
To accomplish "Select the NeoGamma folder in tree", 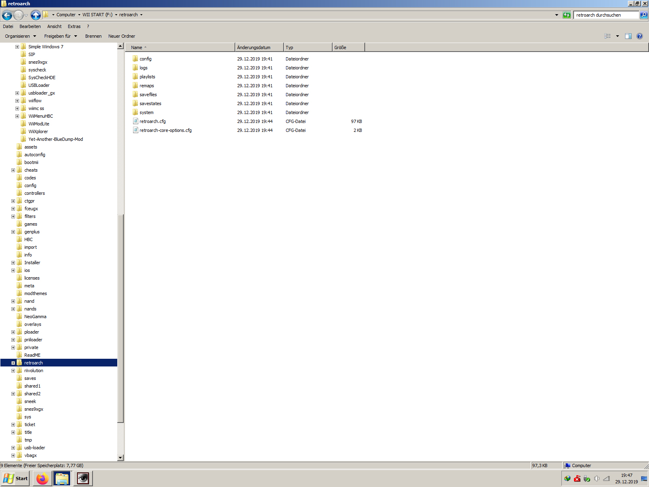I will [x=35, y=317].
